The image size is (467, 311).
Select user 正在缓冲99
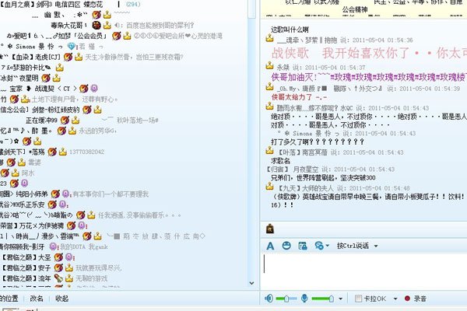point(41,121)
